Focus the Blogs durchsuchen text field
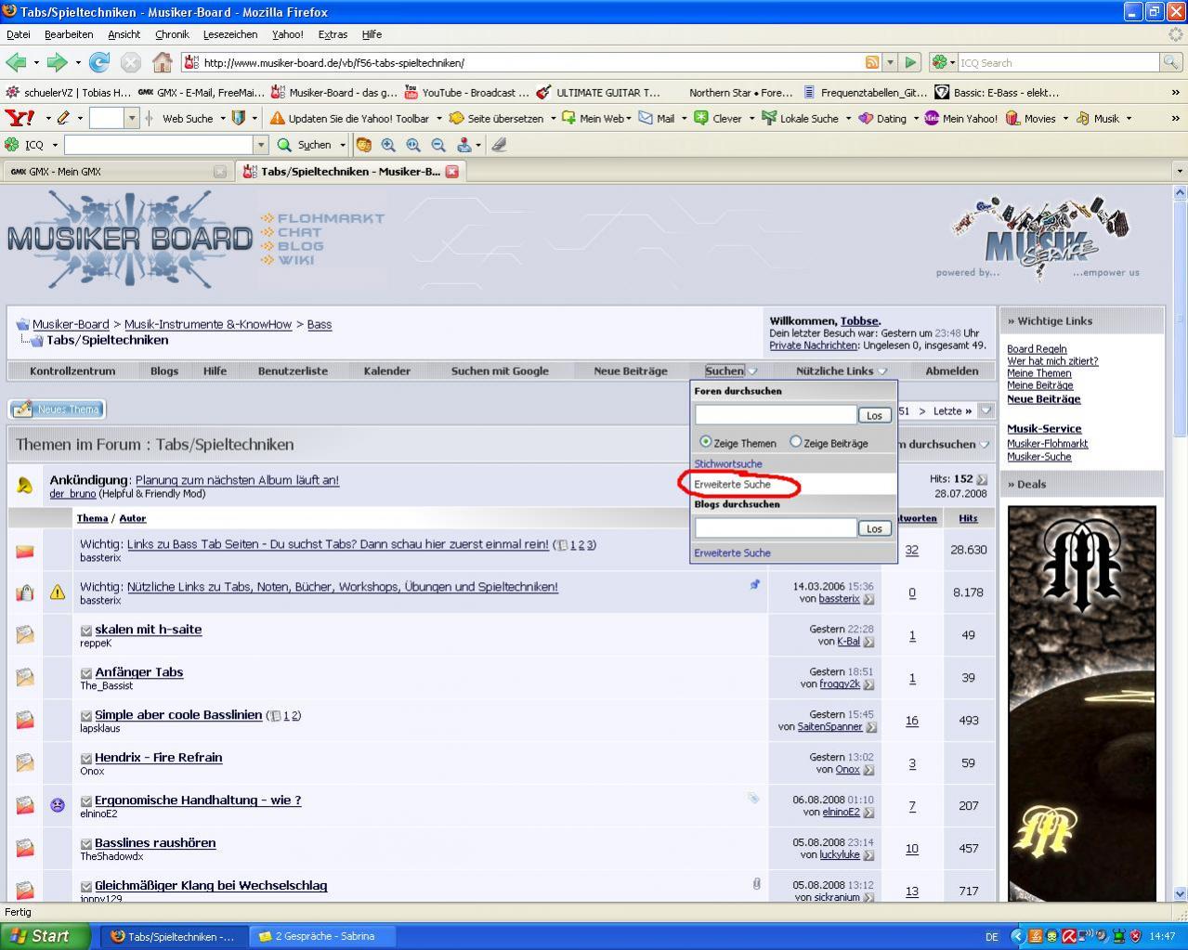Viewport: 1188px width, 950px height. tap(776, 528)
